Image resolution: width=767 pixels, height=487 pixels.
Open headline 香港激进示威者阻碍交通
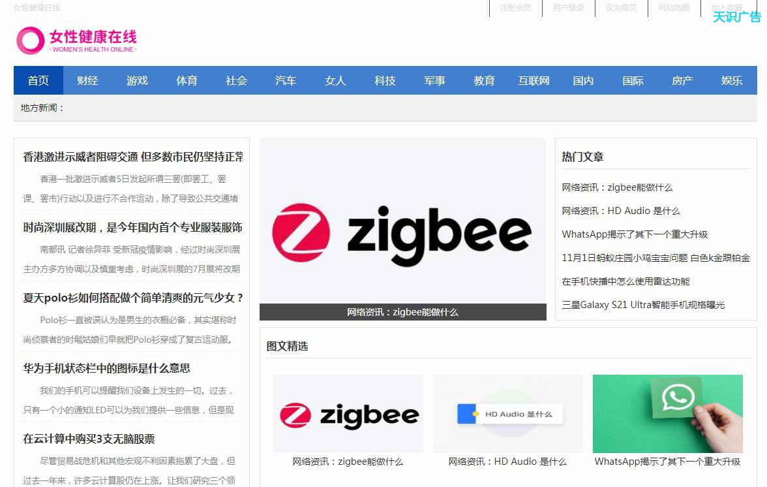(133, 157)
